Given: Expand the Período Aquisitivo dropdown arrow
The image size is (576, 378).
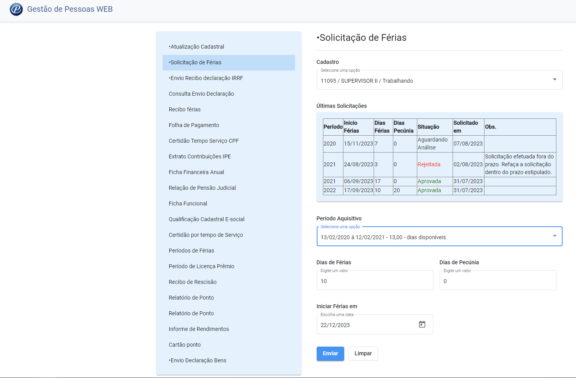Looking at the screenshot, I should 554,236.
